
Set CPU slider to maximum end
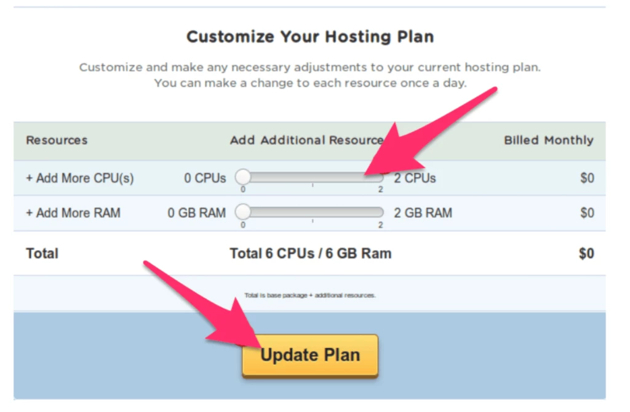(x=380, y=177)
